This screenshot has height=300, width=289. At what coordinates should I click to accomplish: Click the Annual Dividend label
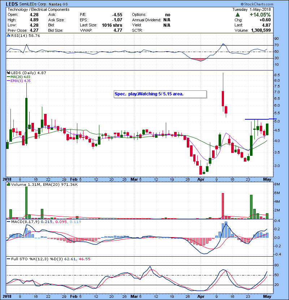[x=147, y=20]
